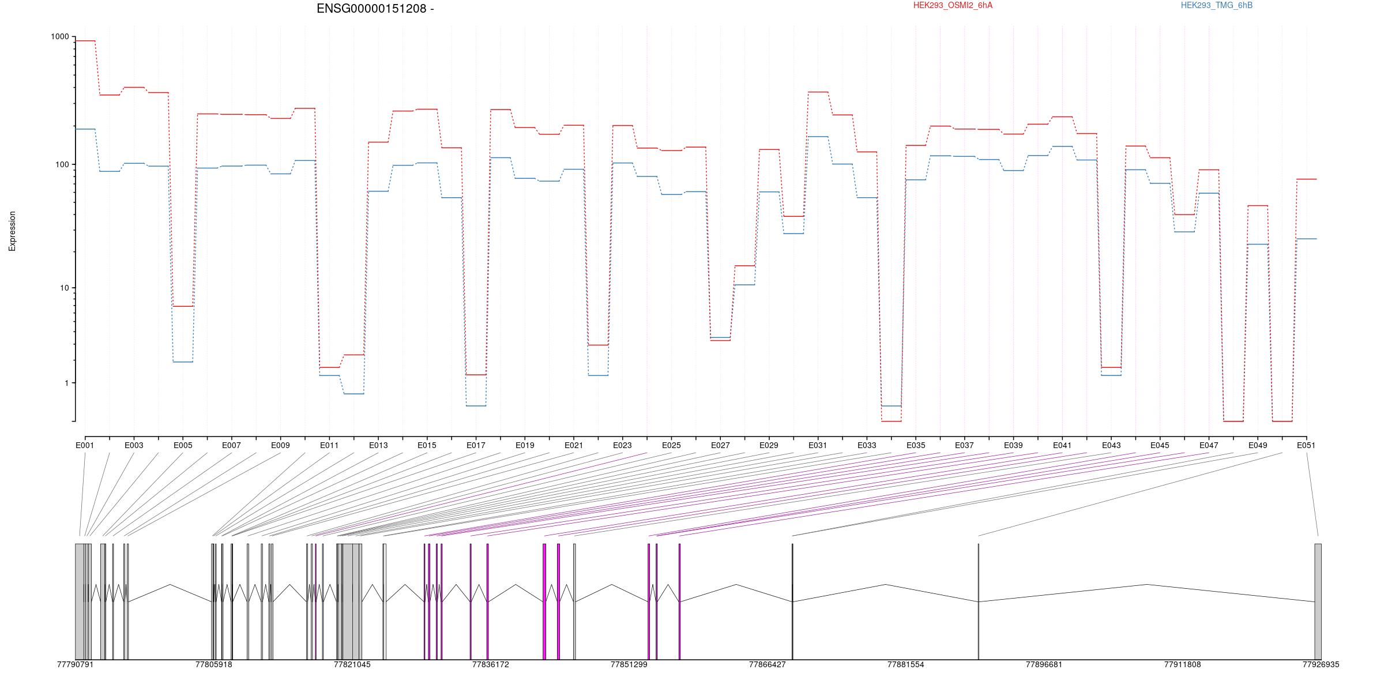This screenshot has height=692, width=1384.
Task: Click genomic coordinate 77821045
Action: [352, 664]
